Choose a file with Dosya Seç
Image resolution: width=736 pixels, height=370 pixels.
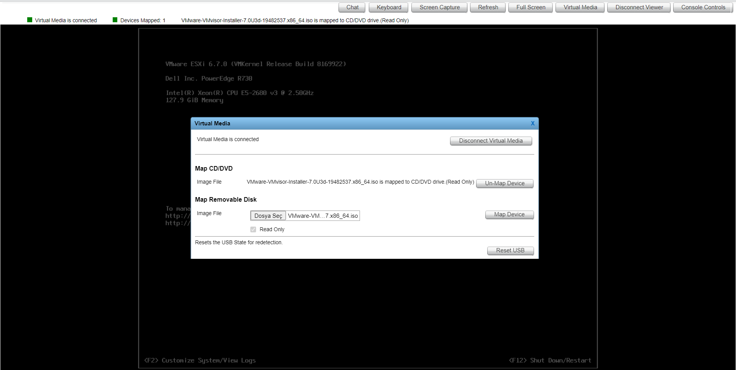pyautogui.click(x=268, y=216)
